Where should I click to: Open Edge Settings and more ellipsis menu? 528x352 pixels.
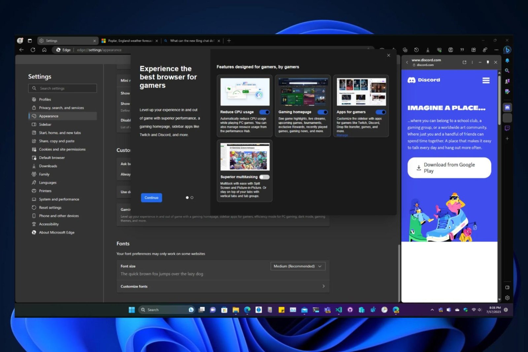click(x=496, y=50)
